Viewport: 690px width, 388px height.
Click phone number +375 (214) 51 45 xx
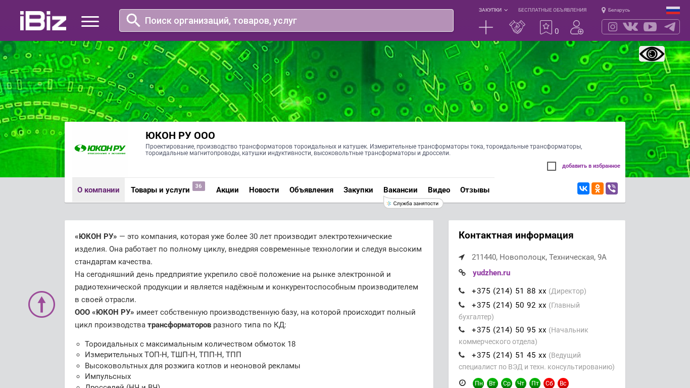509,355
